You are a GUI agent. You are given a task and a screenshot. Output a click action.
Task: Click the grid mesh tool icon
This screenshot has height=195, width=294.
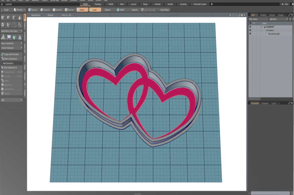tap(9, 38)
